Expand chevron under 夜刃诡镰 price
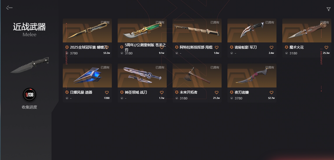Screen dimensions: 334x160 click(x=232, y=98)
